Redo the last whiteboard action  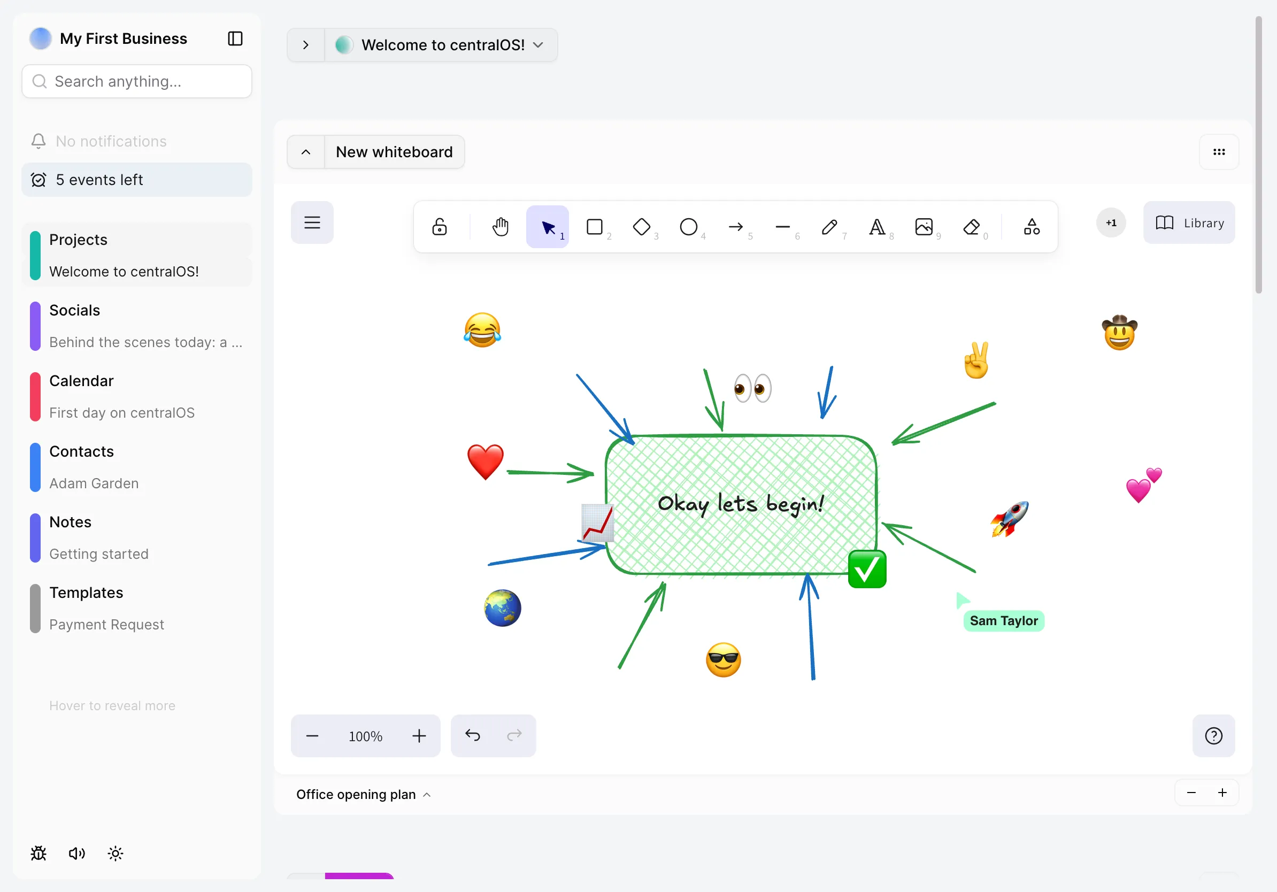coord(514,736)
